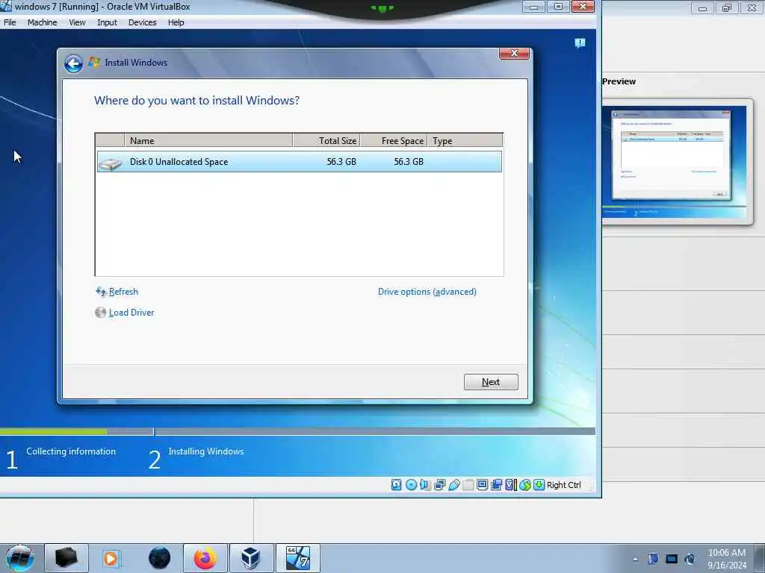This screenshot has width=765, height=573.
Task: Click the optical disc status icon
Action: point(411,485)
